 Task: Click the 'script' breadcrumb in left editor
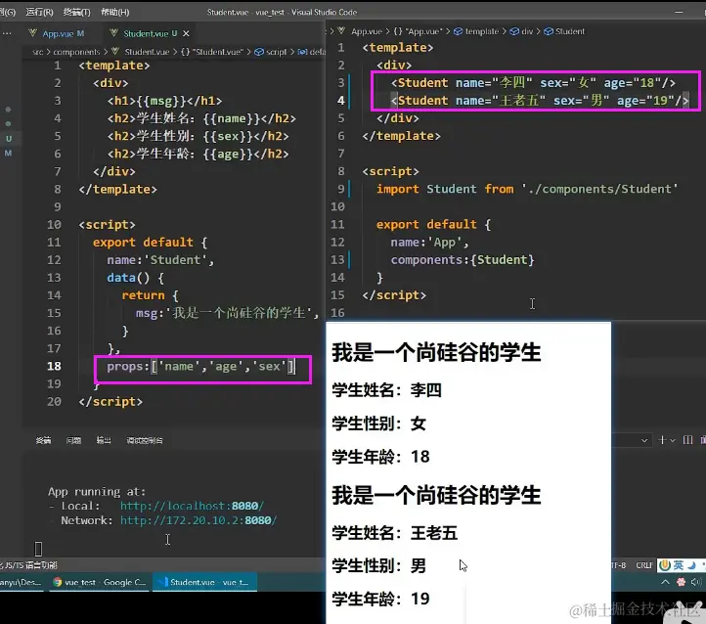point(276,52)
